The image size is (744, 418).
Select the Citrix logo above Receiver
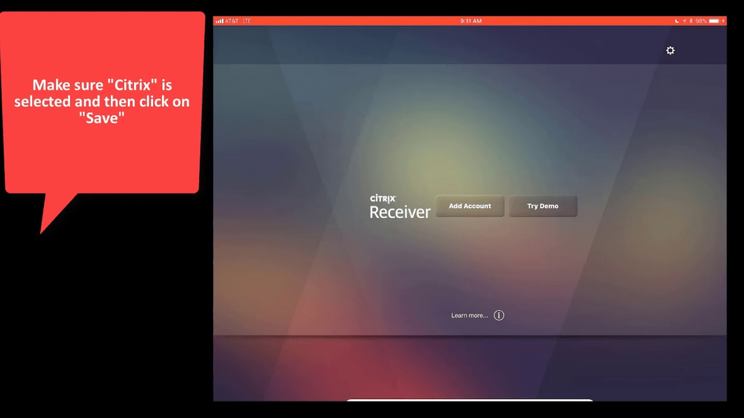[384, 199]
